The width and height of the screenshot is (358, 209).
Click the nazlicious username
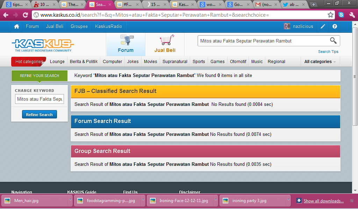pyautogui.click(x=303, y=26)
